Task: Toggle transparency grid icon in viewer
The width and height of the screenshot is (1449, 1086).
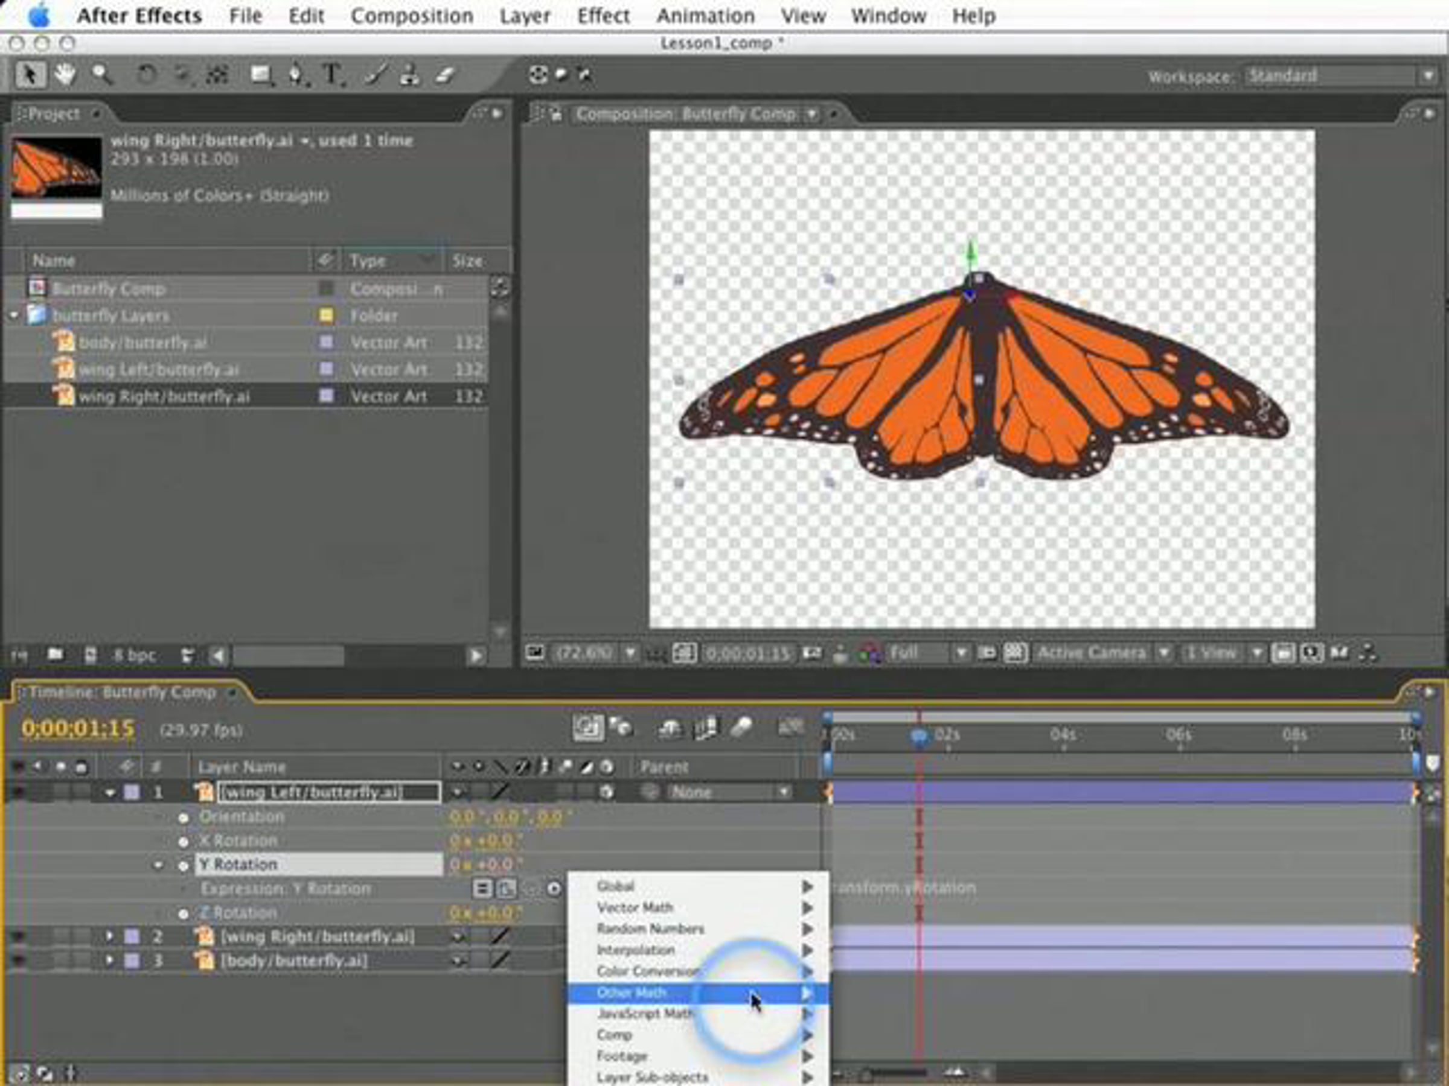Action: click(x=1015, y=653)
